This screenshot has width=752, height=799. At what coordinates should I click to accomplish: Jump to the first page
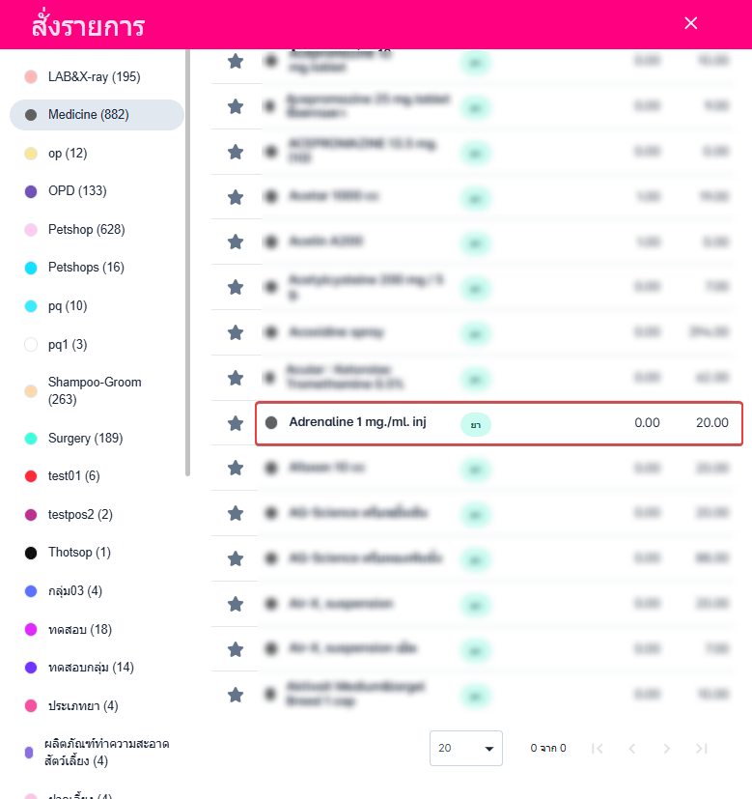point(597,748)
